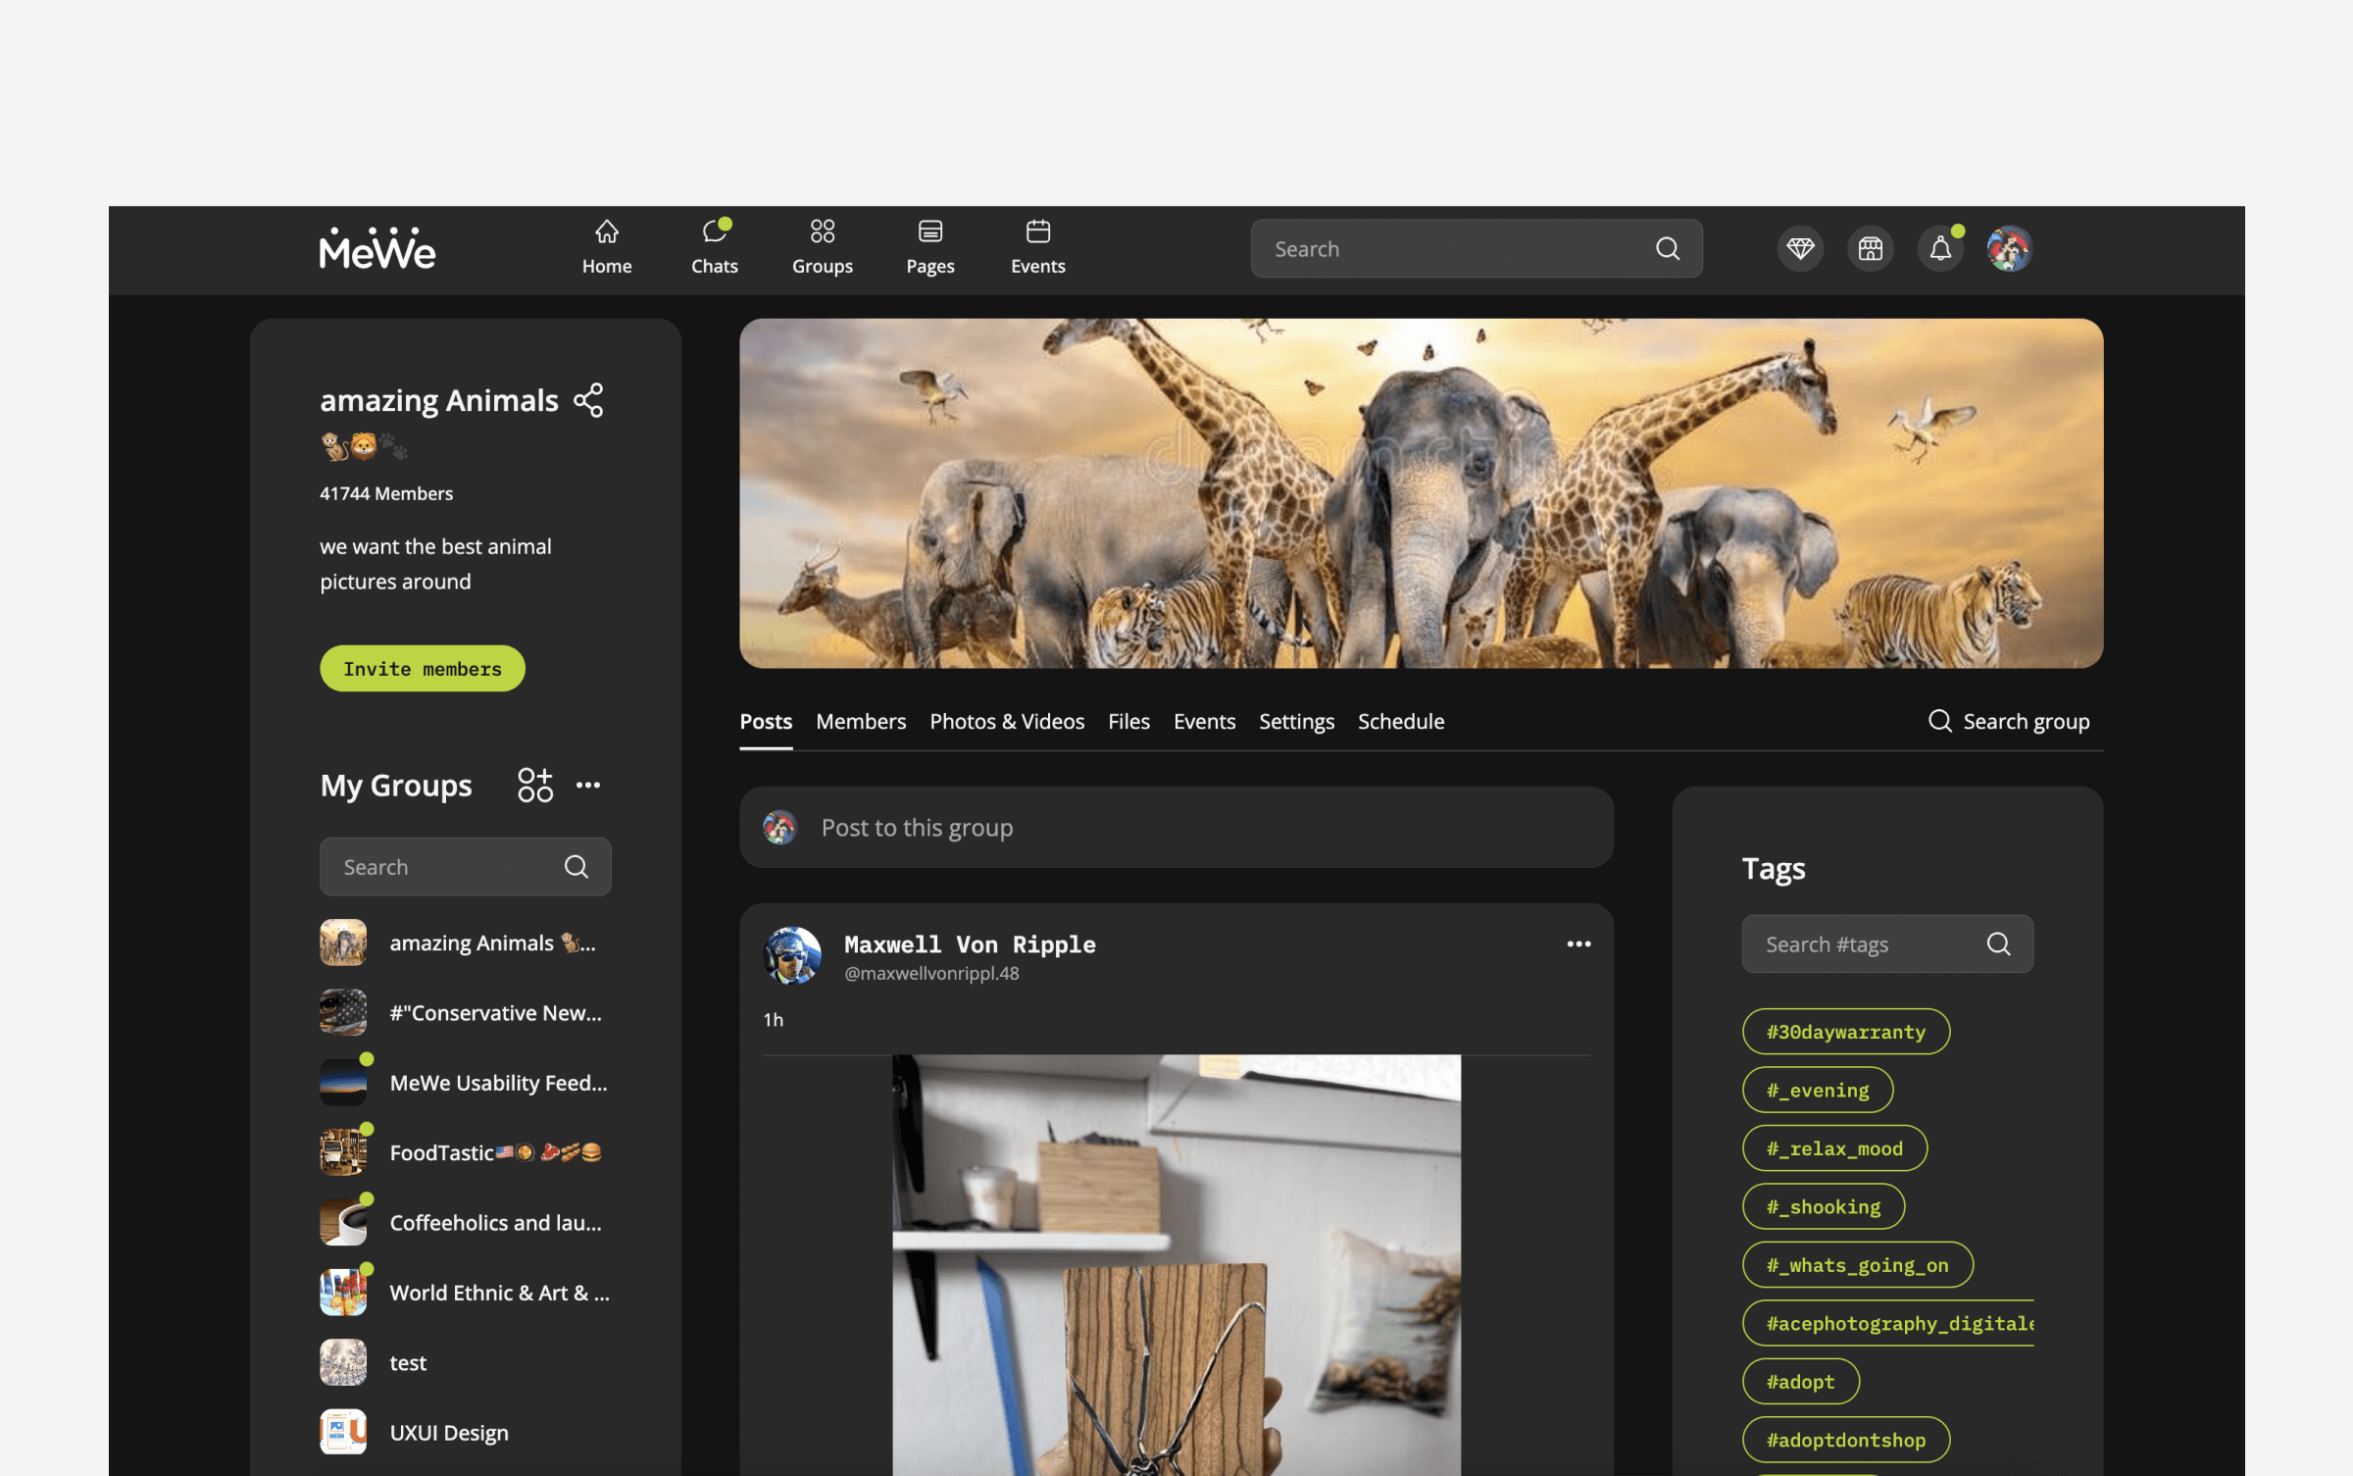Screen dimensions: 2353x1476
Task: Open the premium diamond icon in header
Action: click(1800, 249)
